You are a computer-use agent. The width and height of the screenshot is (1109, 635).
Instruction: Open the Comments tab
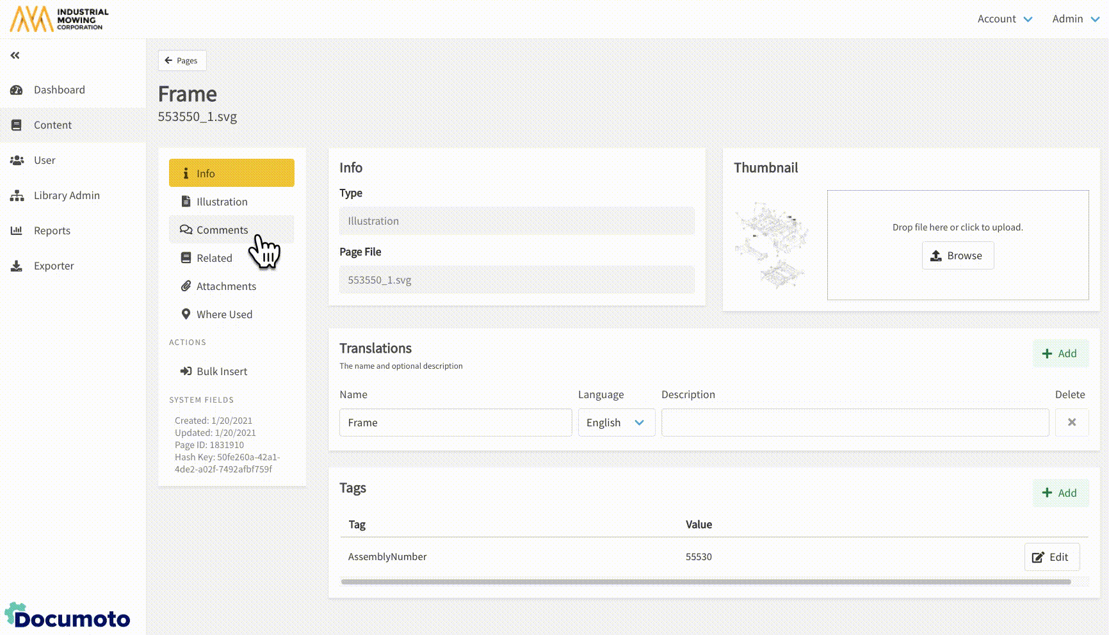point(222,230)
